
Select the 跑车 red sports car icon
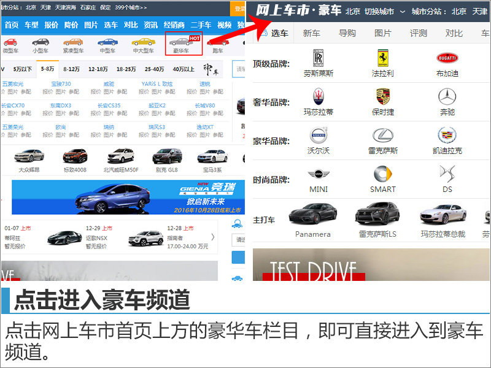[218, 42]
